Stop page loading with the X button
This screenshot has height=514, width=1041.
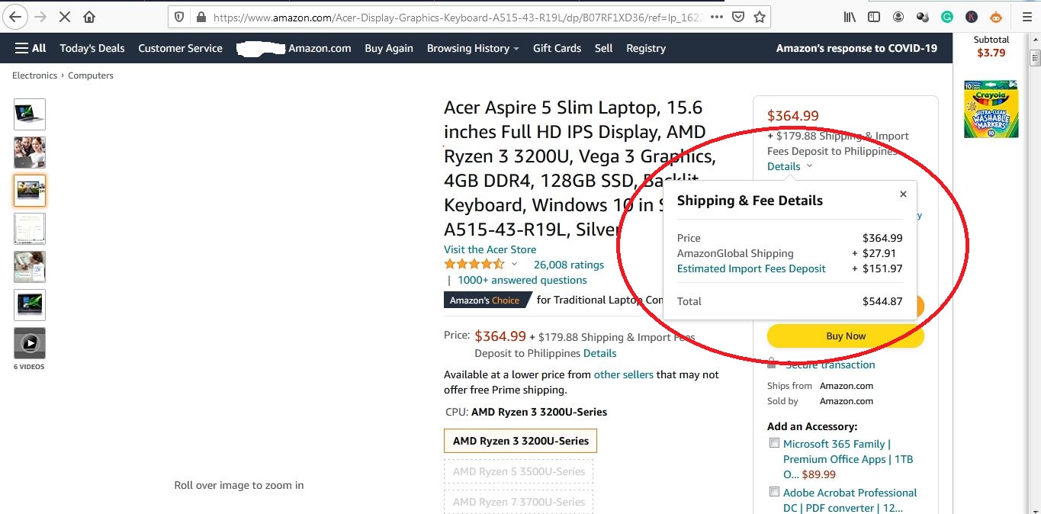(x=66, y=17)
